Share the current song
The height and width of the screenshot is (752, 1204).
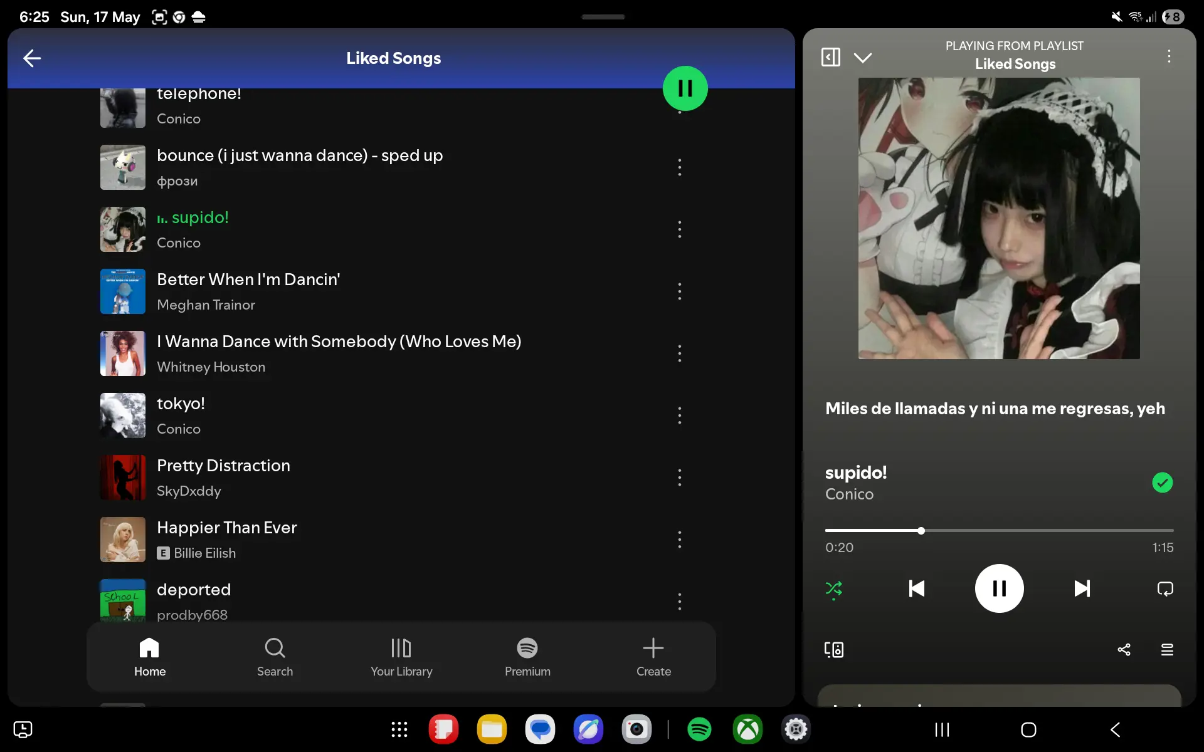tap(1124, 649)
